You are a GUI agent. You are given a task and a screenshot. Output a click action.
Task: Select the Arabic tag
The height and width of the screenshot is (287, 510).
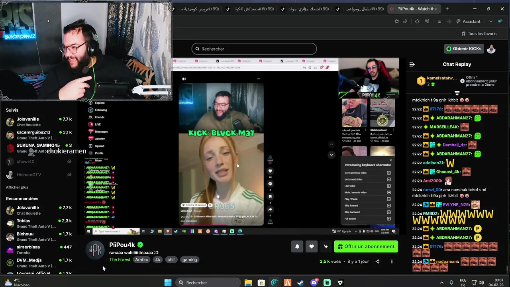point(141,259)
